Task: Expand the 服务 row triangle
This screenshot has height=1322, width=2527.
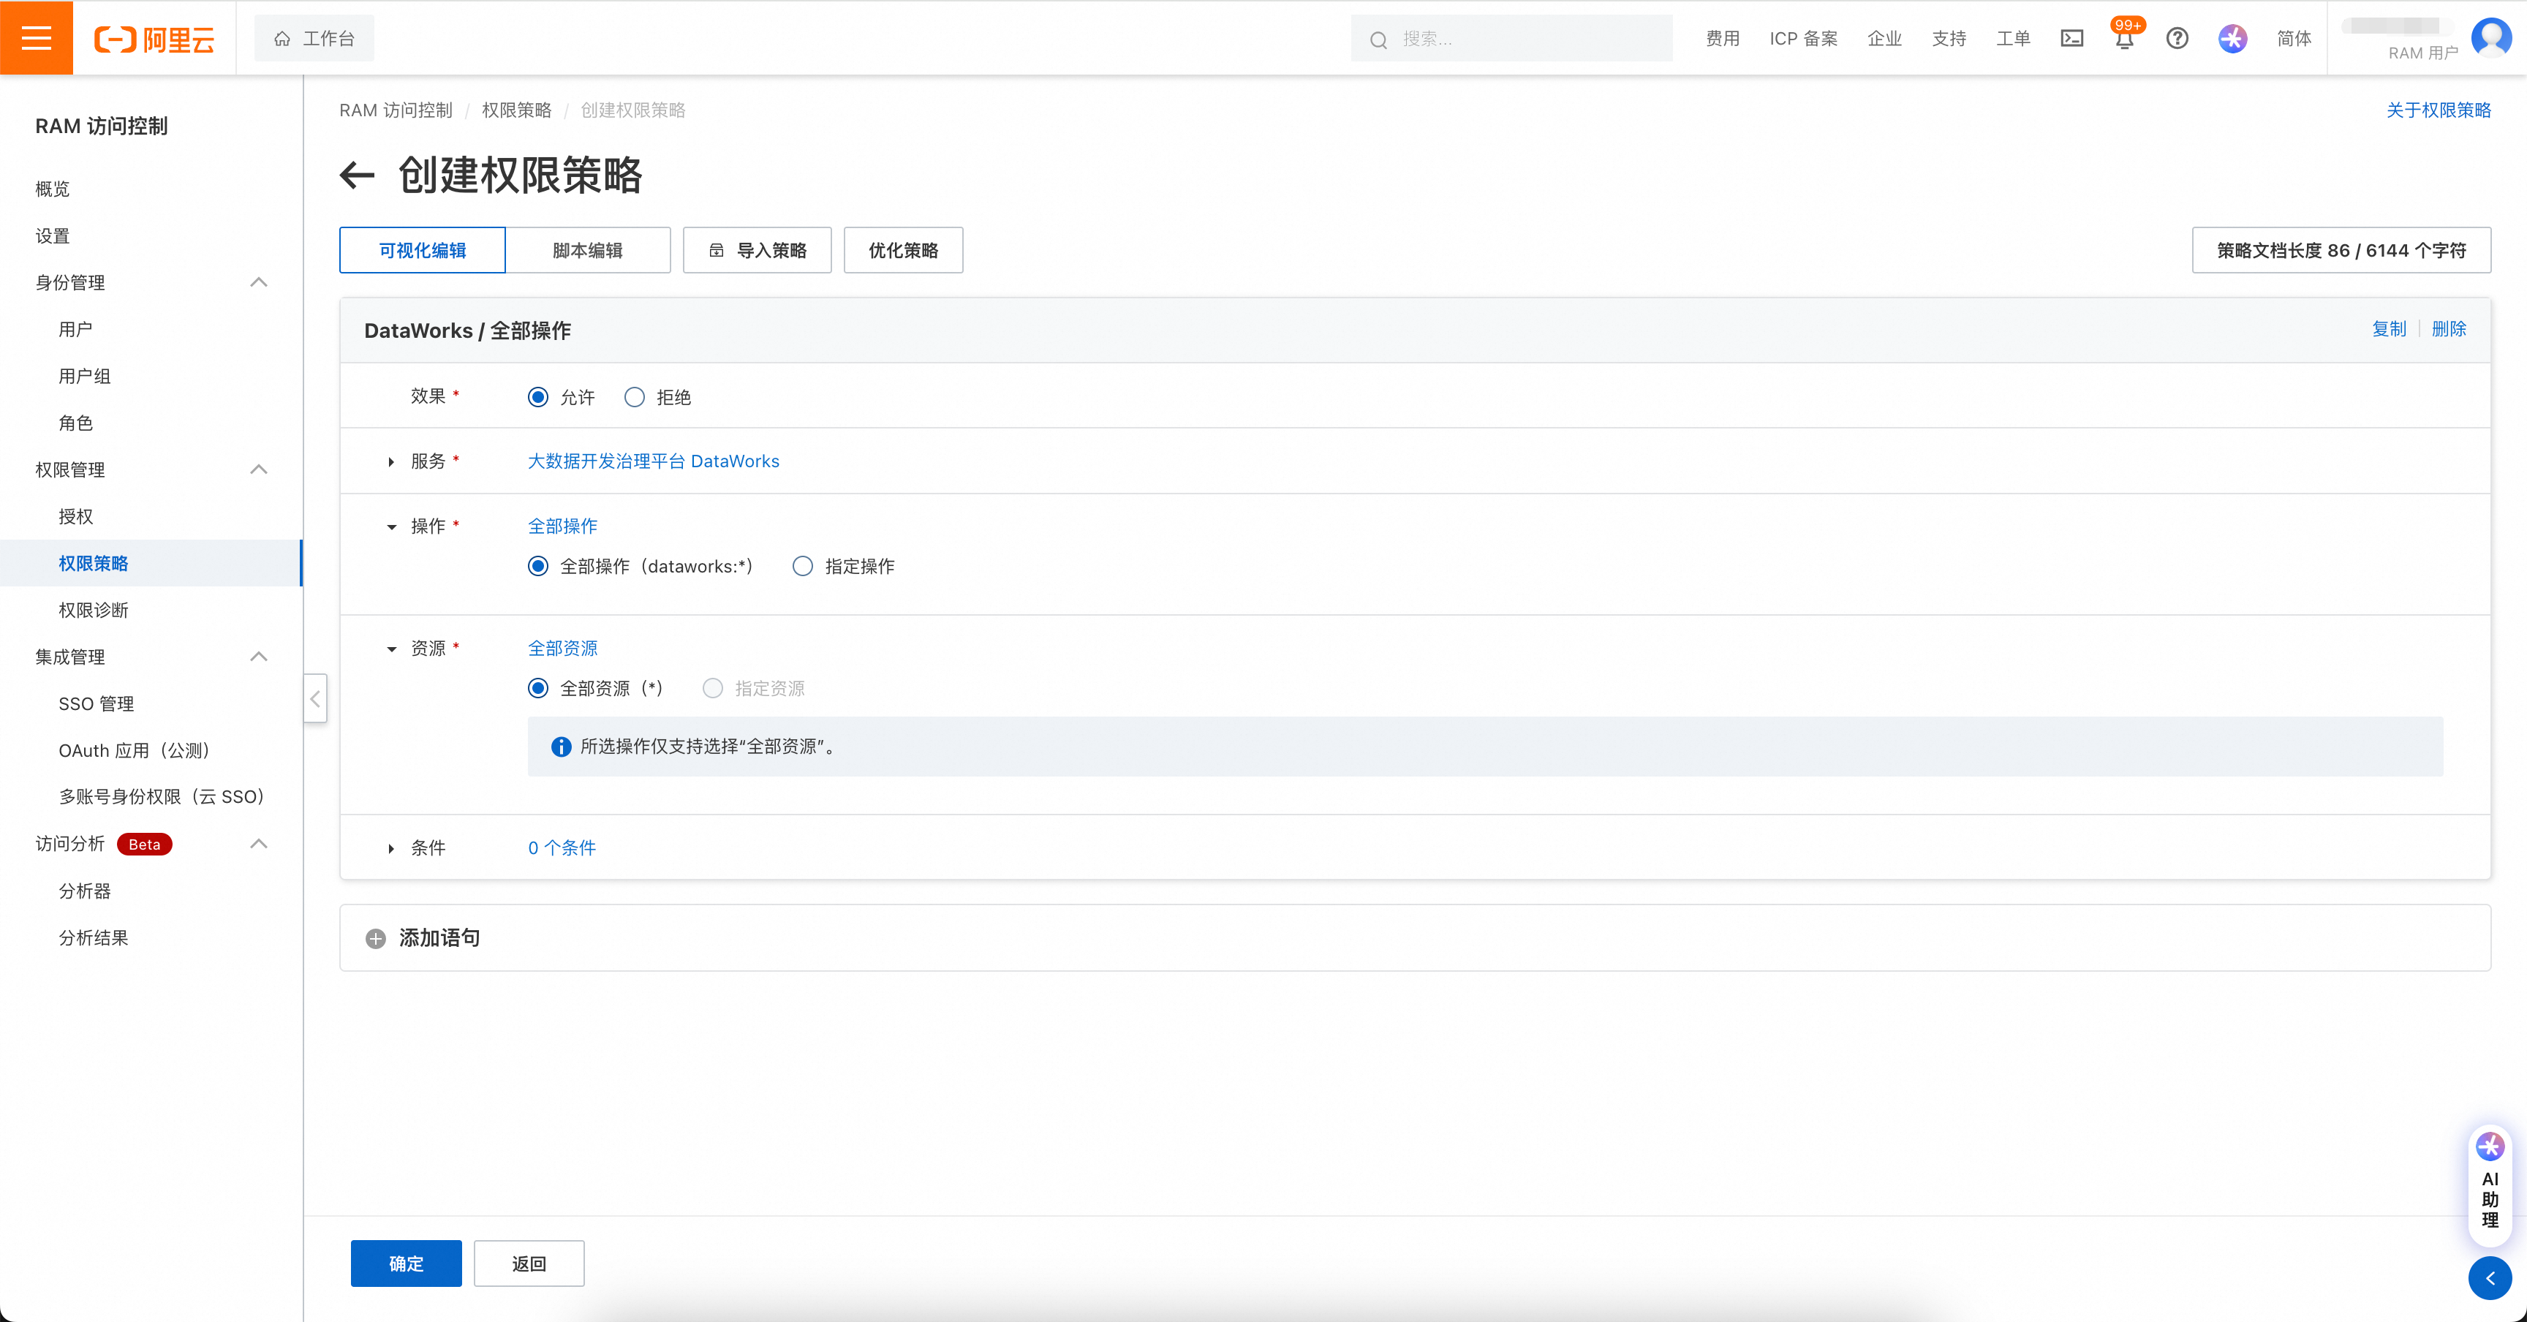Action: [391, 461]
